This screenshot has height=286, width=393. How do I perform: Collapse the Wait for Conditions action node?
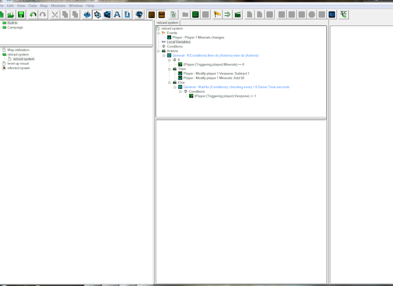coord(175,87)
